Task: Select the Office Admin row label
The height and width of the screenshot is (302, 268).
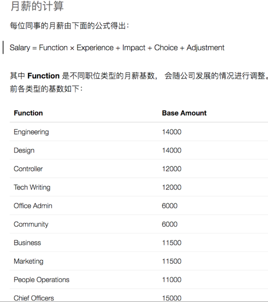Action: click(33, 206)
